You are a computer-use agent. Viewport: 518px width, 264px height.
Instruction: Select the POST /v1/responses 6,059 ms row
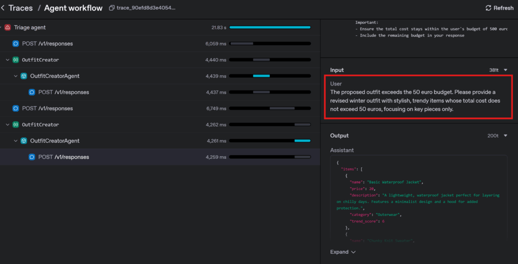pos(160,43)
